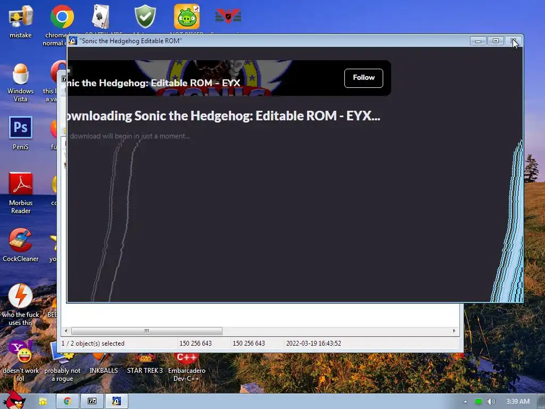Open the Morbius Reader PDF icon

21,184
